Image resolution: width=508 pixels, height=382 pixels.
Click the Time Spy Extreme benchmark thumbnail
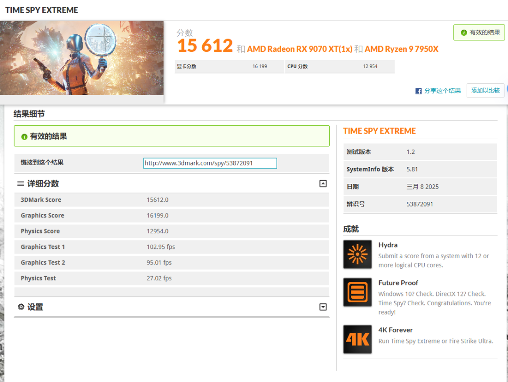pyautogui.click(x=82, y=58)
